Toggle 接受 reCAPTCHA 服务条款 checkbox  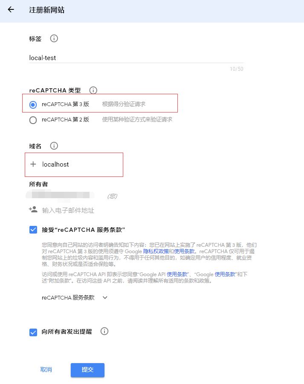pos(33,230)
